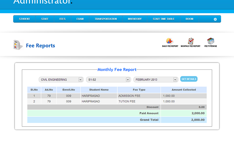Click the Fee Reports heading text
The width and height of the screenshot is (234, 154).
(40, 45)
